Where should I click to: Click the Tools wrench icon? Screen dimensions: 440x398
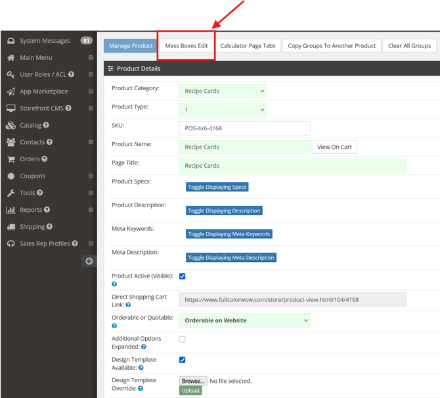tap(11, 193)
